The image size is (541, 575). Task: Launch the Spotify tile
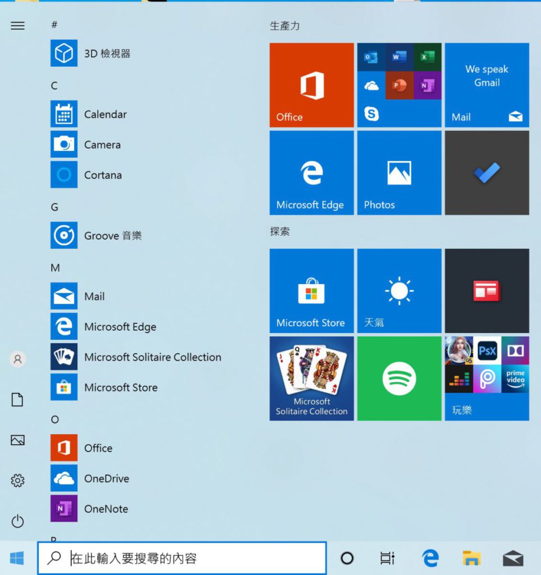click(399, 378)
